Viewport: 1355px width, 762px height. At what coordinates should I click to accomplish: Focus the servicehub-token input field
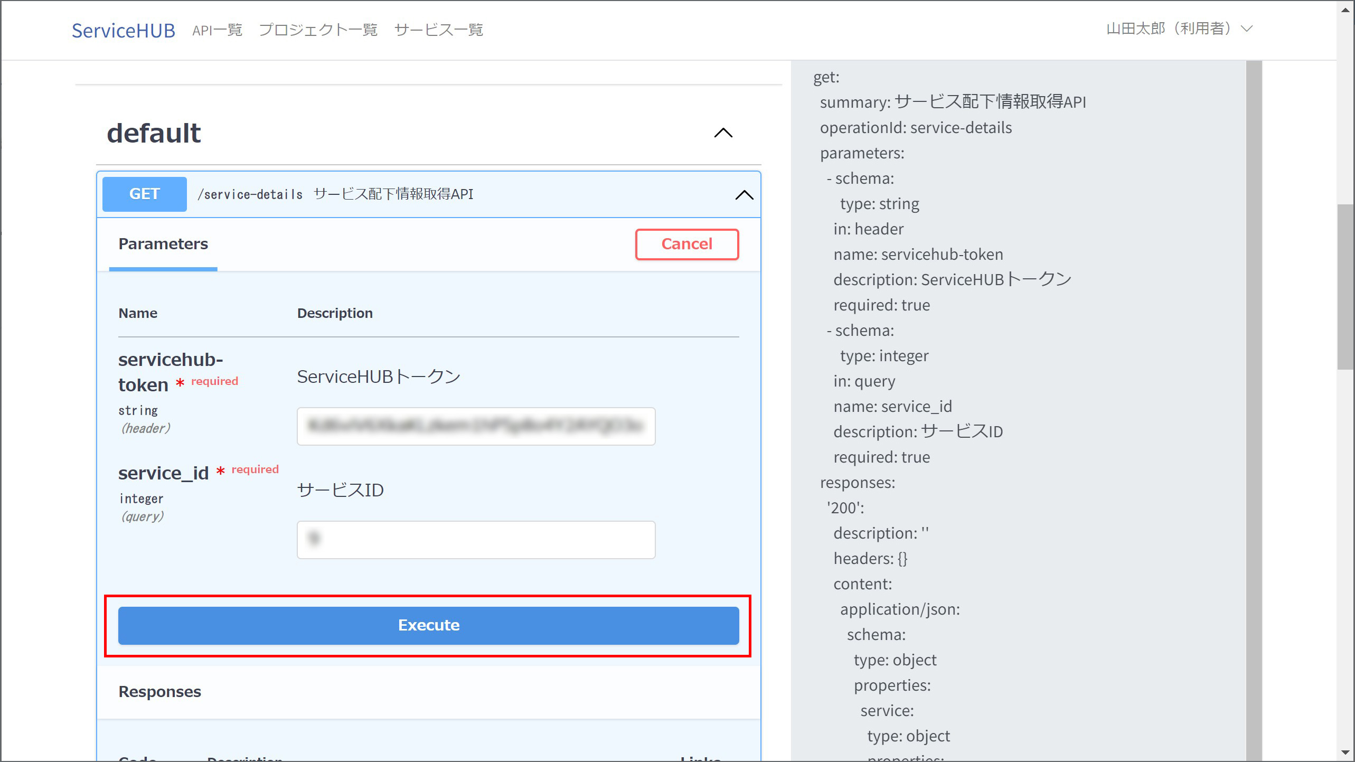point(476,426)
